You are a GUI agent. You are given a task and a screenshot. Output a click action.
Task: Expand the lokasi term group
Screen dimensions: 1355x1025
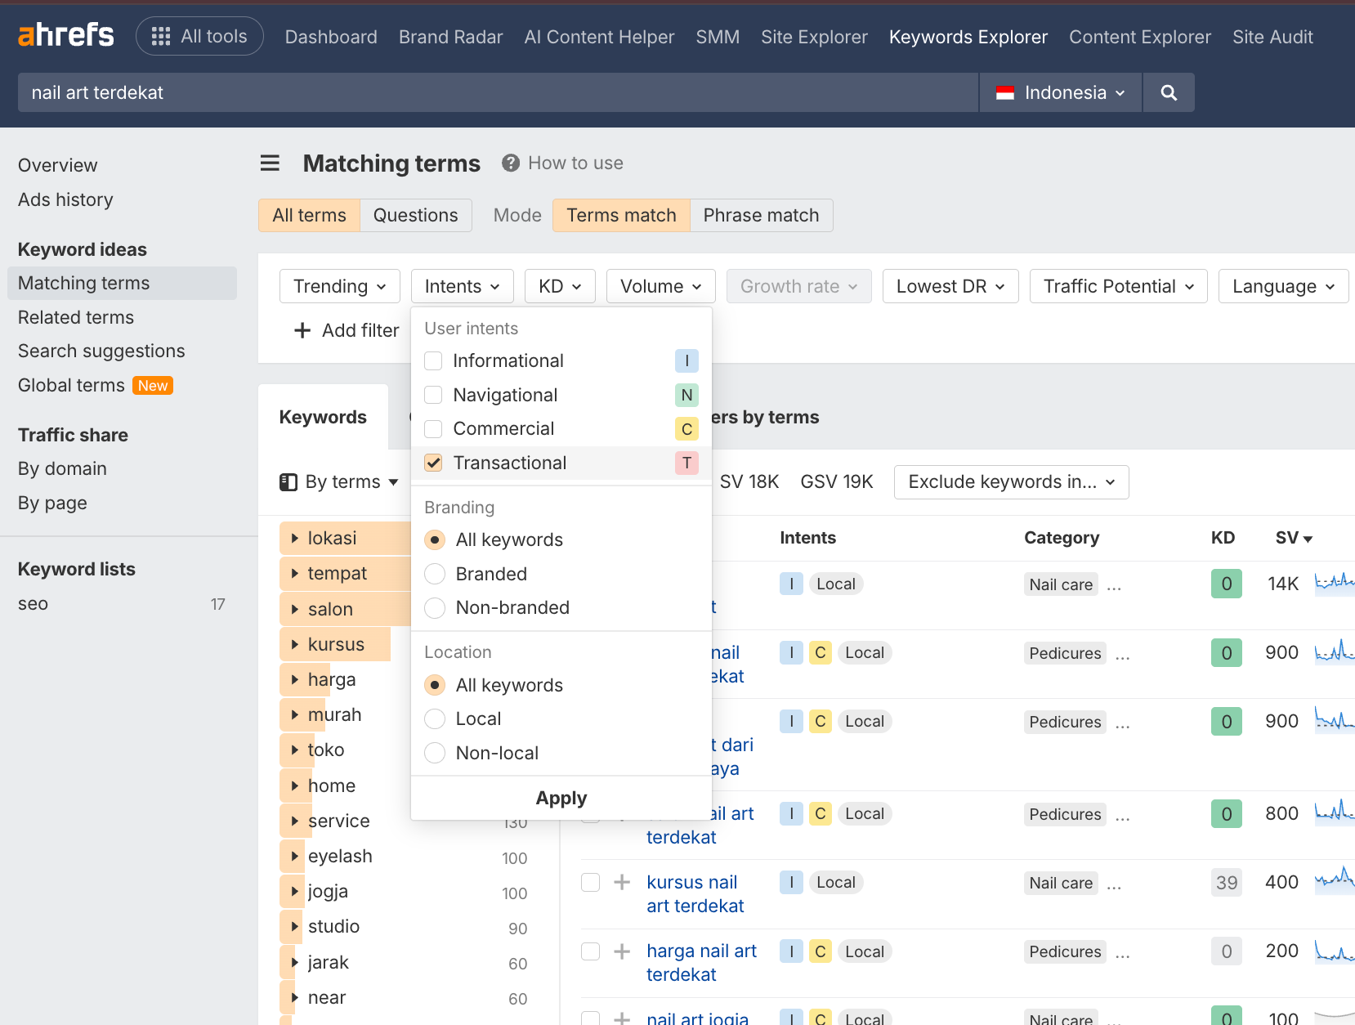pyautogui.click(x=294, y=538)
